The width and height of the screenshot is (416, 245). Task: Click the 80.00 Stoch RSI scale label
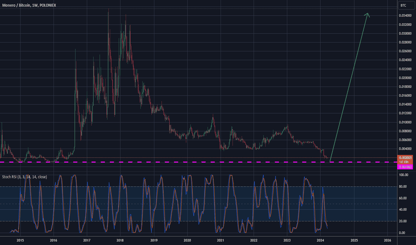tap(403, 187)
